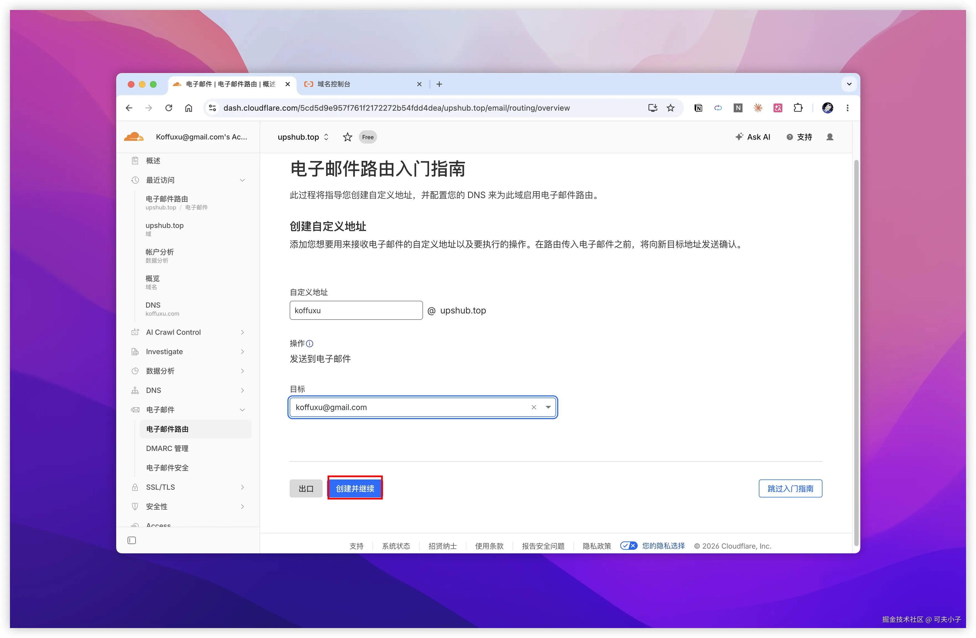Go back with the browser back arrow
Image resolution: width=976 pixels, height=638 pixels.
point(129,108)
